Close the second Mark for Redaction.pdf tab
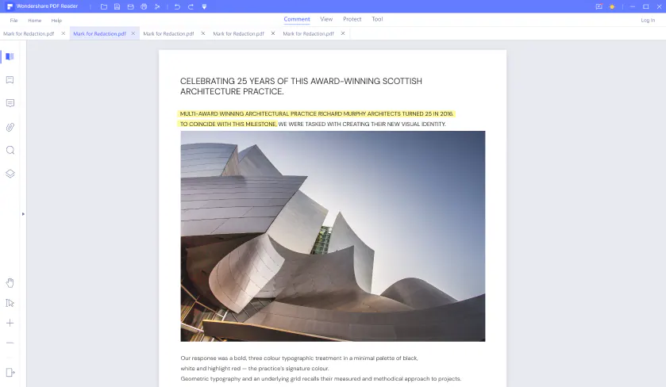666x387 pixels. (x=133, y=33)
